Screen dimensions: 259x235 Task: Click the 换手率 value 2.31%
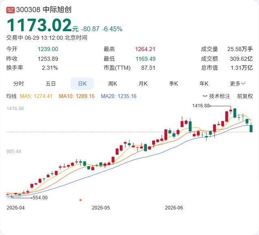[x=50, y=68]
